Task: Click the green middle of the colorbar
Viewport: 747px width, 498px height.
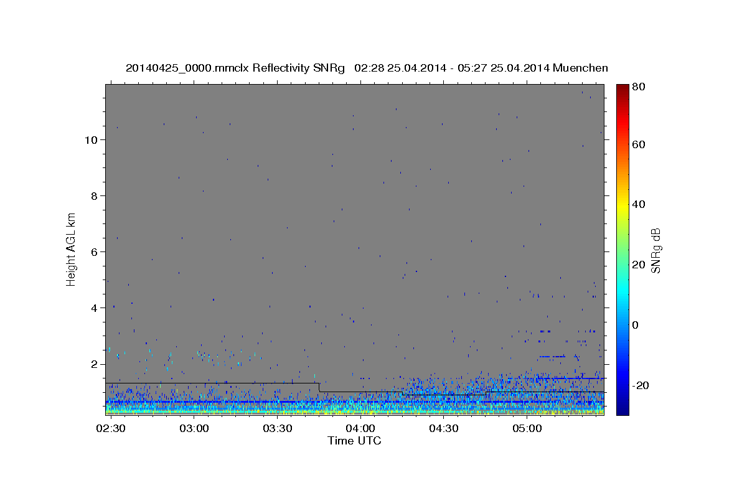Action: (622, 249)
